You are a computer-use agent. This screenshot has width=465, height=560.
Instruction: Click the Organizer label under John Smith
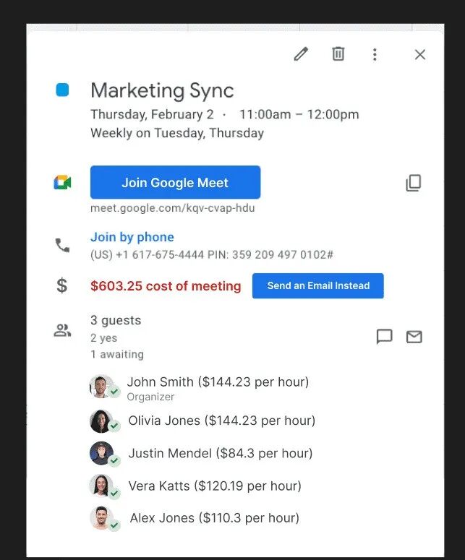coord(150,397)
